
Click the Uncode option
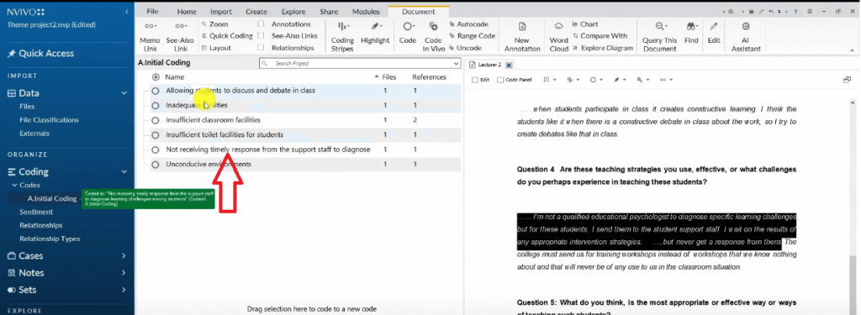465,48
